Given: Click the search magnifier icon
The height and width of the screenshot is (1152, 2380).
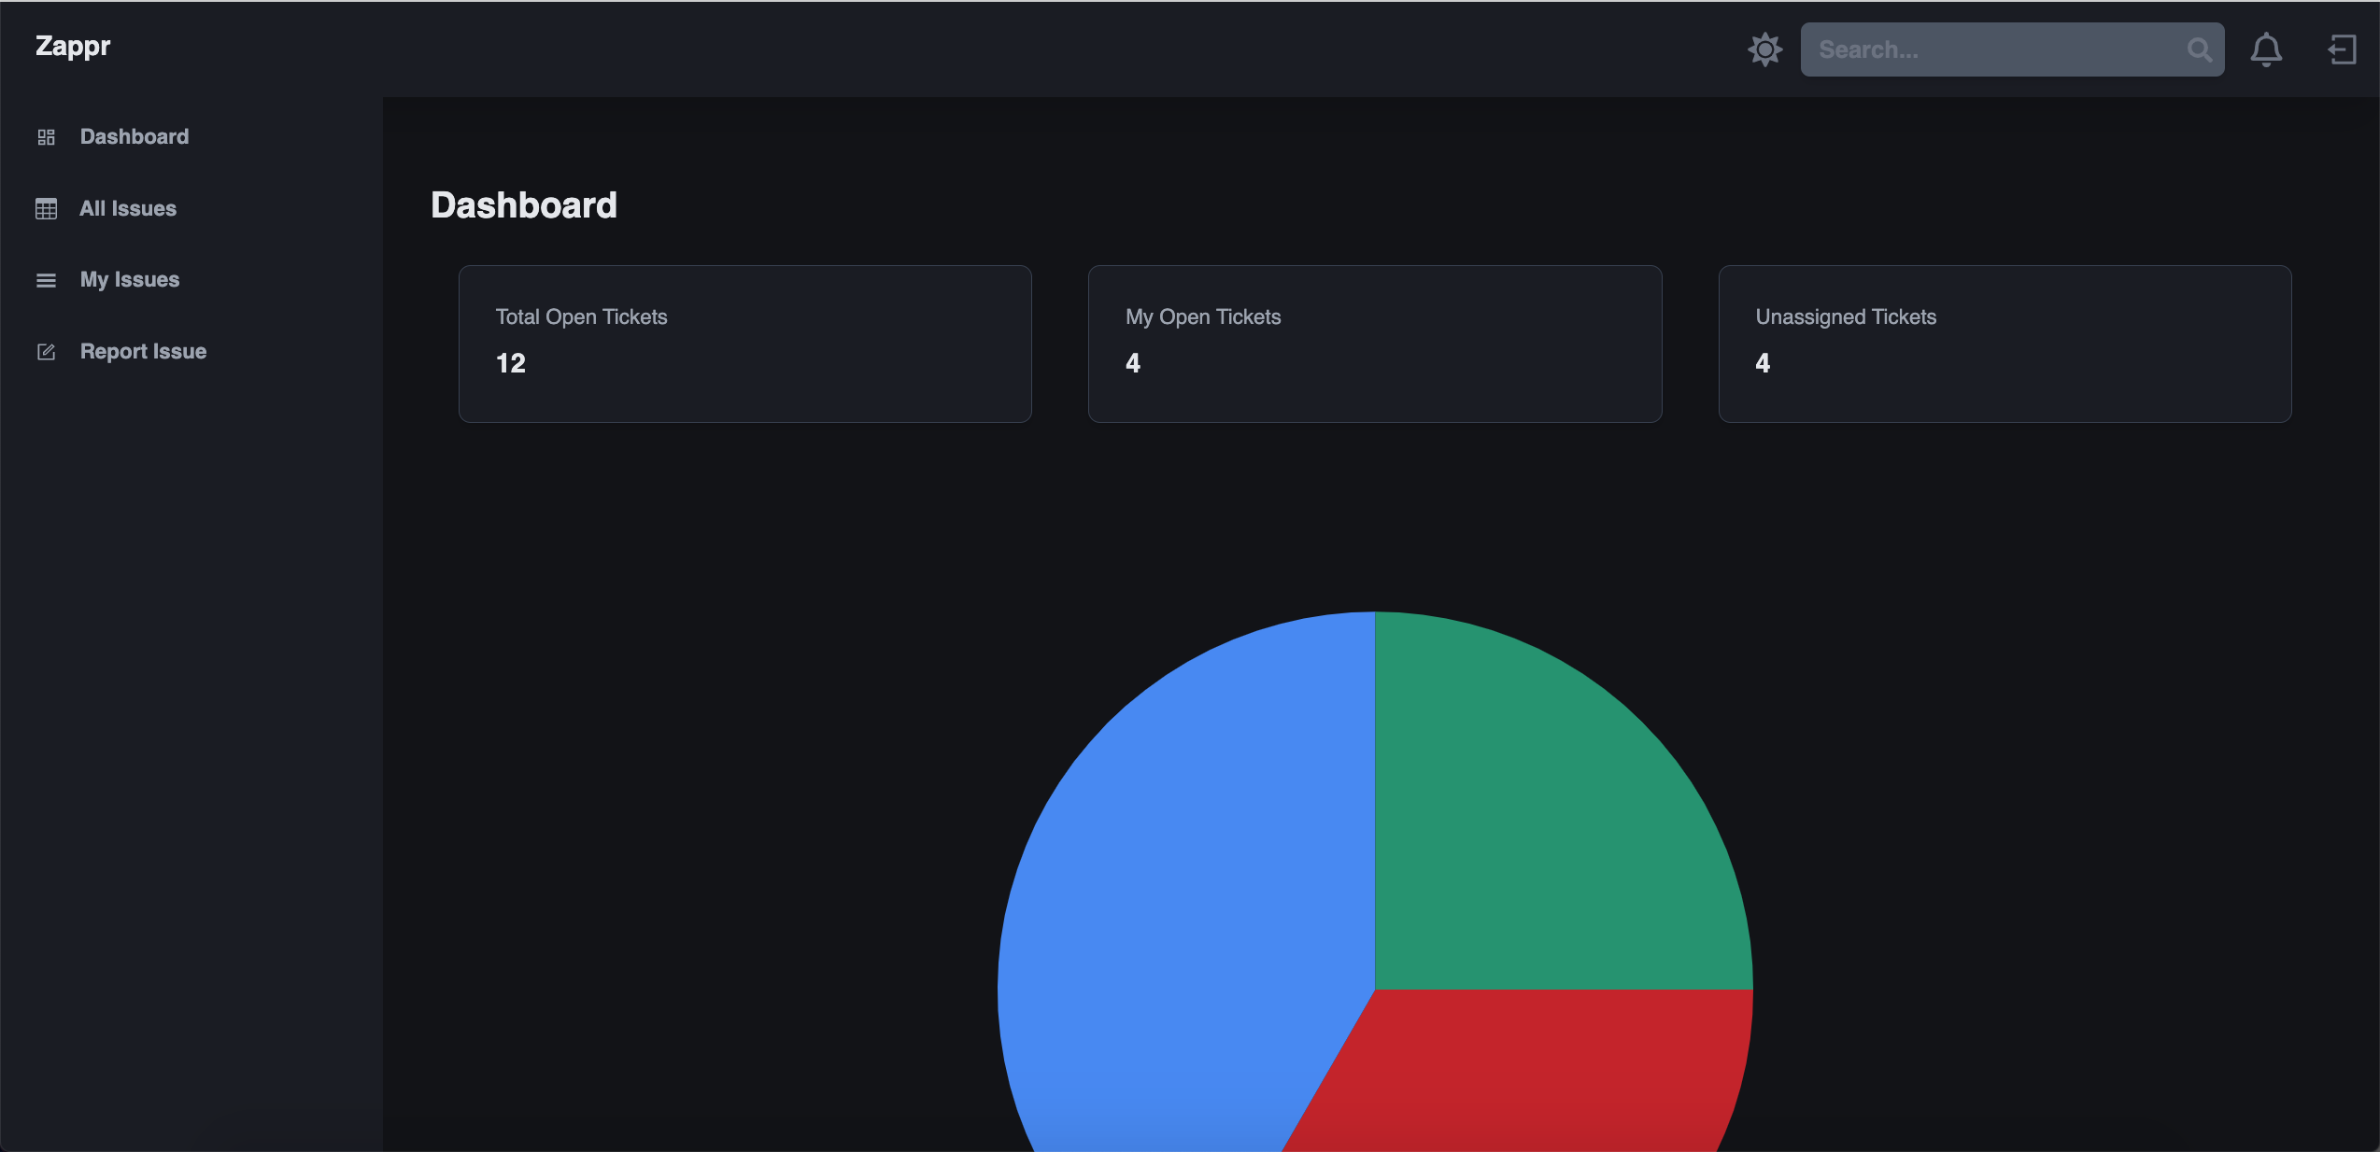Looking at the screenshot, I should tap(2199, 49).
